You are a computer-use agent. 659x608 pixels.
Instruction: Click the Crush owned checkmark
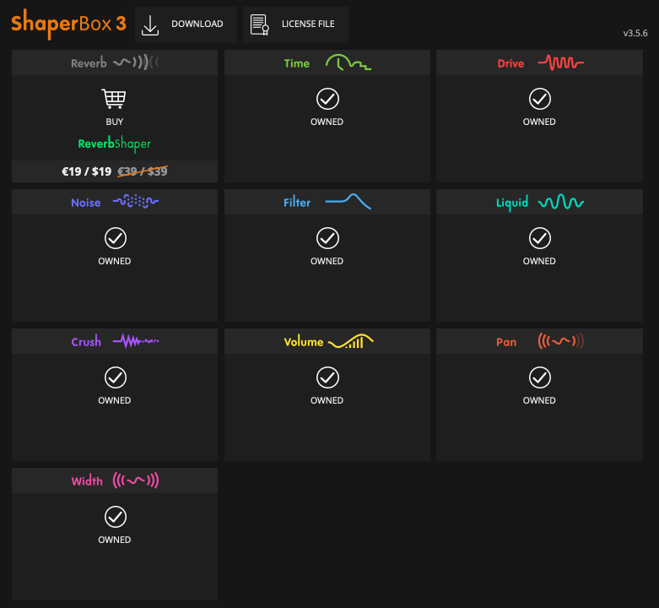point(115,377)
